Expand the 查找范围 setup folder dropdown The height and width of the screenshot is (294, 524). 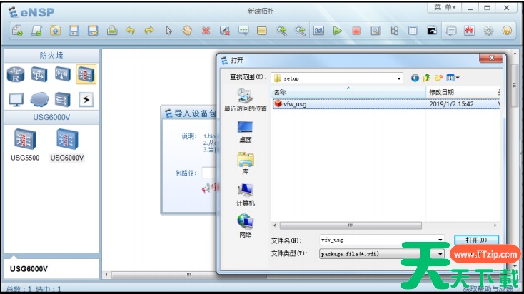pyautogui.click(x=400, y=77)
